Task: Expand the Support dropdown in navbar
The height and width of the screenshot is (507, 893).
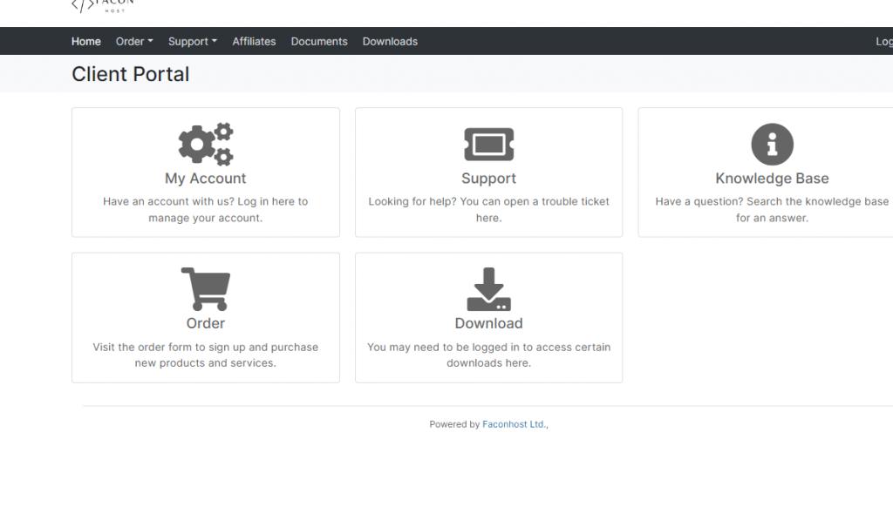Action: [192, 41]
